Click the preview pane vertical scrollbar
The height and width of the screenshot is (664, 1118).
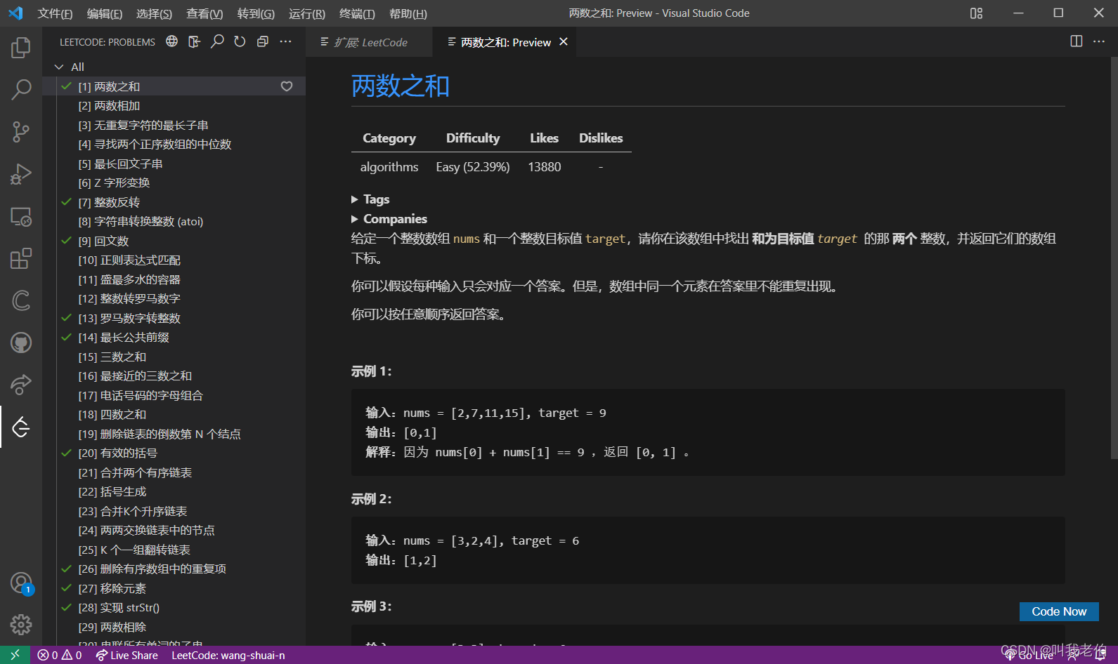coord(1113,258)
